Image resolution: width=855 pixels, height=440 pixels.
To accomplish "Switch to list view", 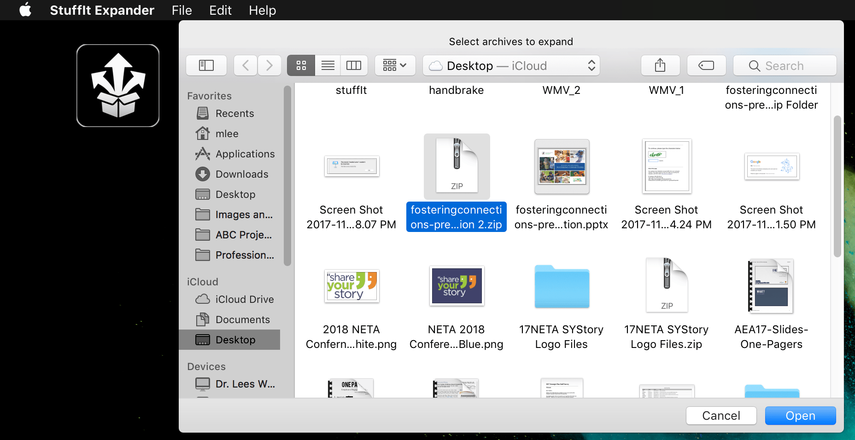I will [328, 65].
